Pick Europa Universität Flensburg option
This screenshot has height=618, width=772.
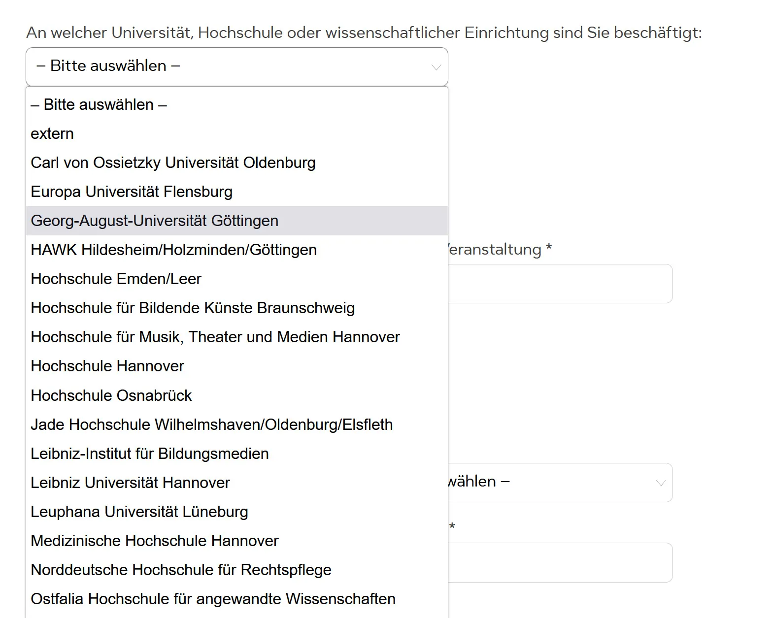[x=237, y=192]
